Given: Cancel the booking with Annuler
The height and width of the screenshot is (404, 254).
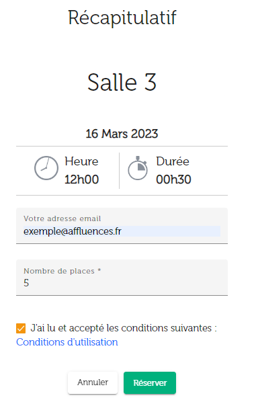Looking at the screenshot, I should (93, 382).
